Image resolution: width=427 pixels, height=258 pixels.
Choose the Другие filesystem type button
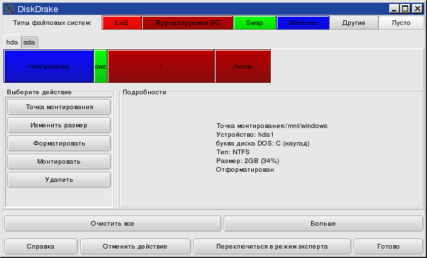point(354,23)
